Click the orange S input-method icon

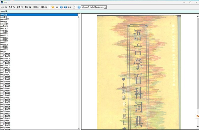pyautogui.click(x=197, y=116)
